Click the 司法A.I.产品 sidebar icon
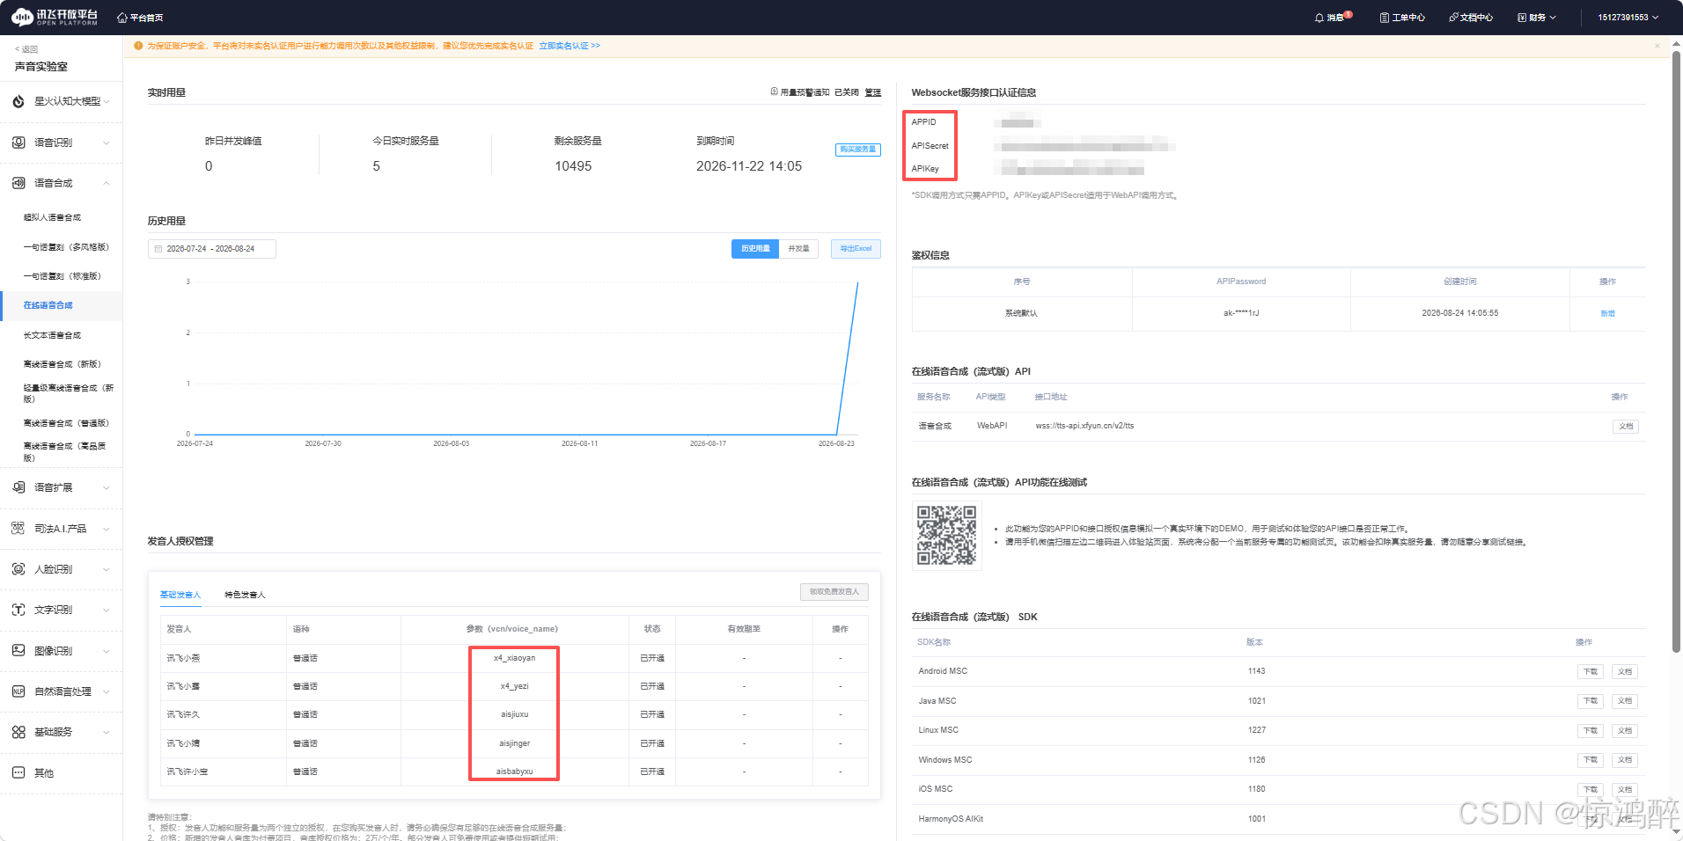 (x=18, y=529)
